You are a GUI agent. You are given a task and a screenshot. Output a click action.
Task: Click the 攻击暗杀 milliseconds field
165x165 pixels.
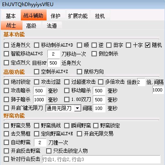pos(39,91)
